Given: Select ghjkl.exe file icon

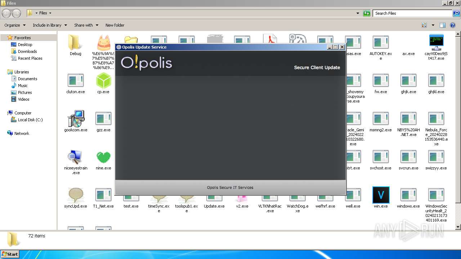Looking at the screenshot, I should [x=436, y=81].
